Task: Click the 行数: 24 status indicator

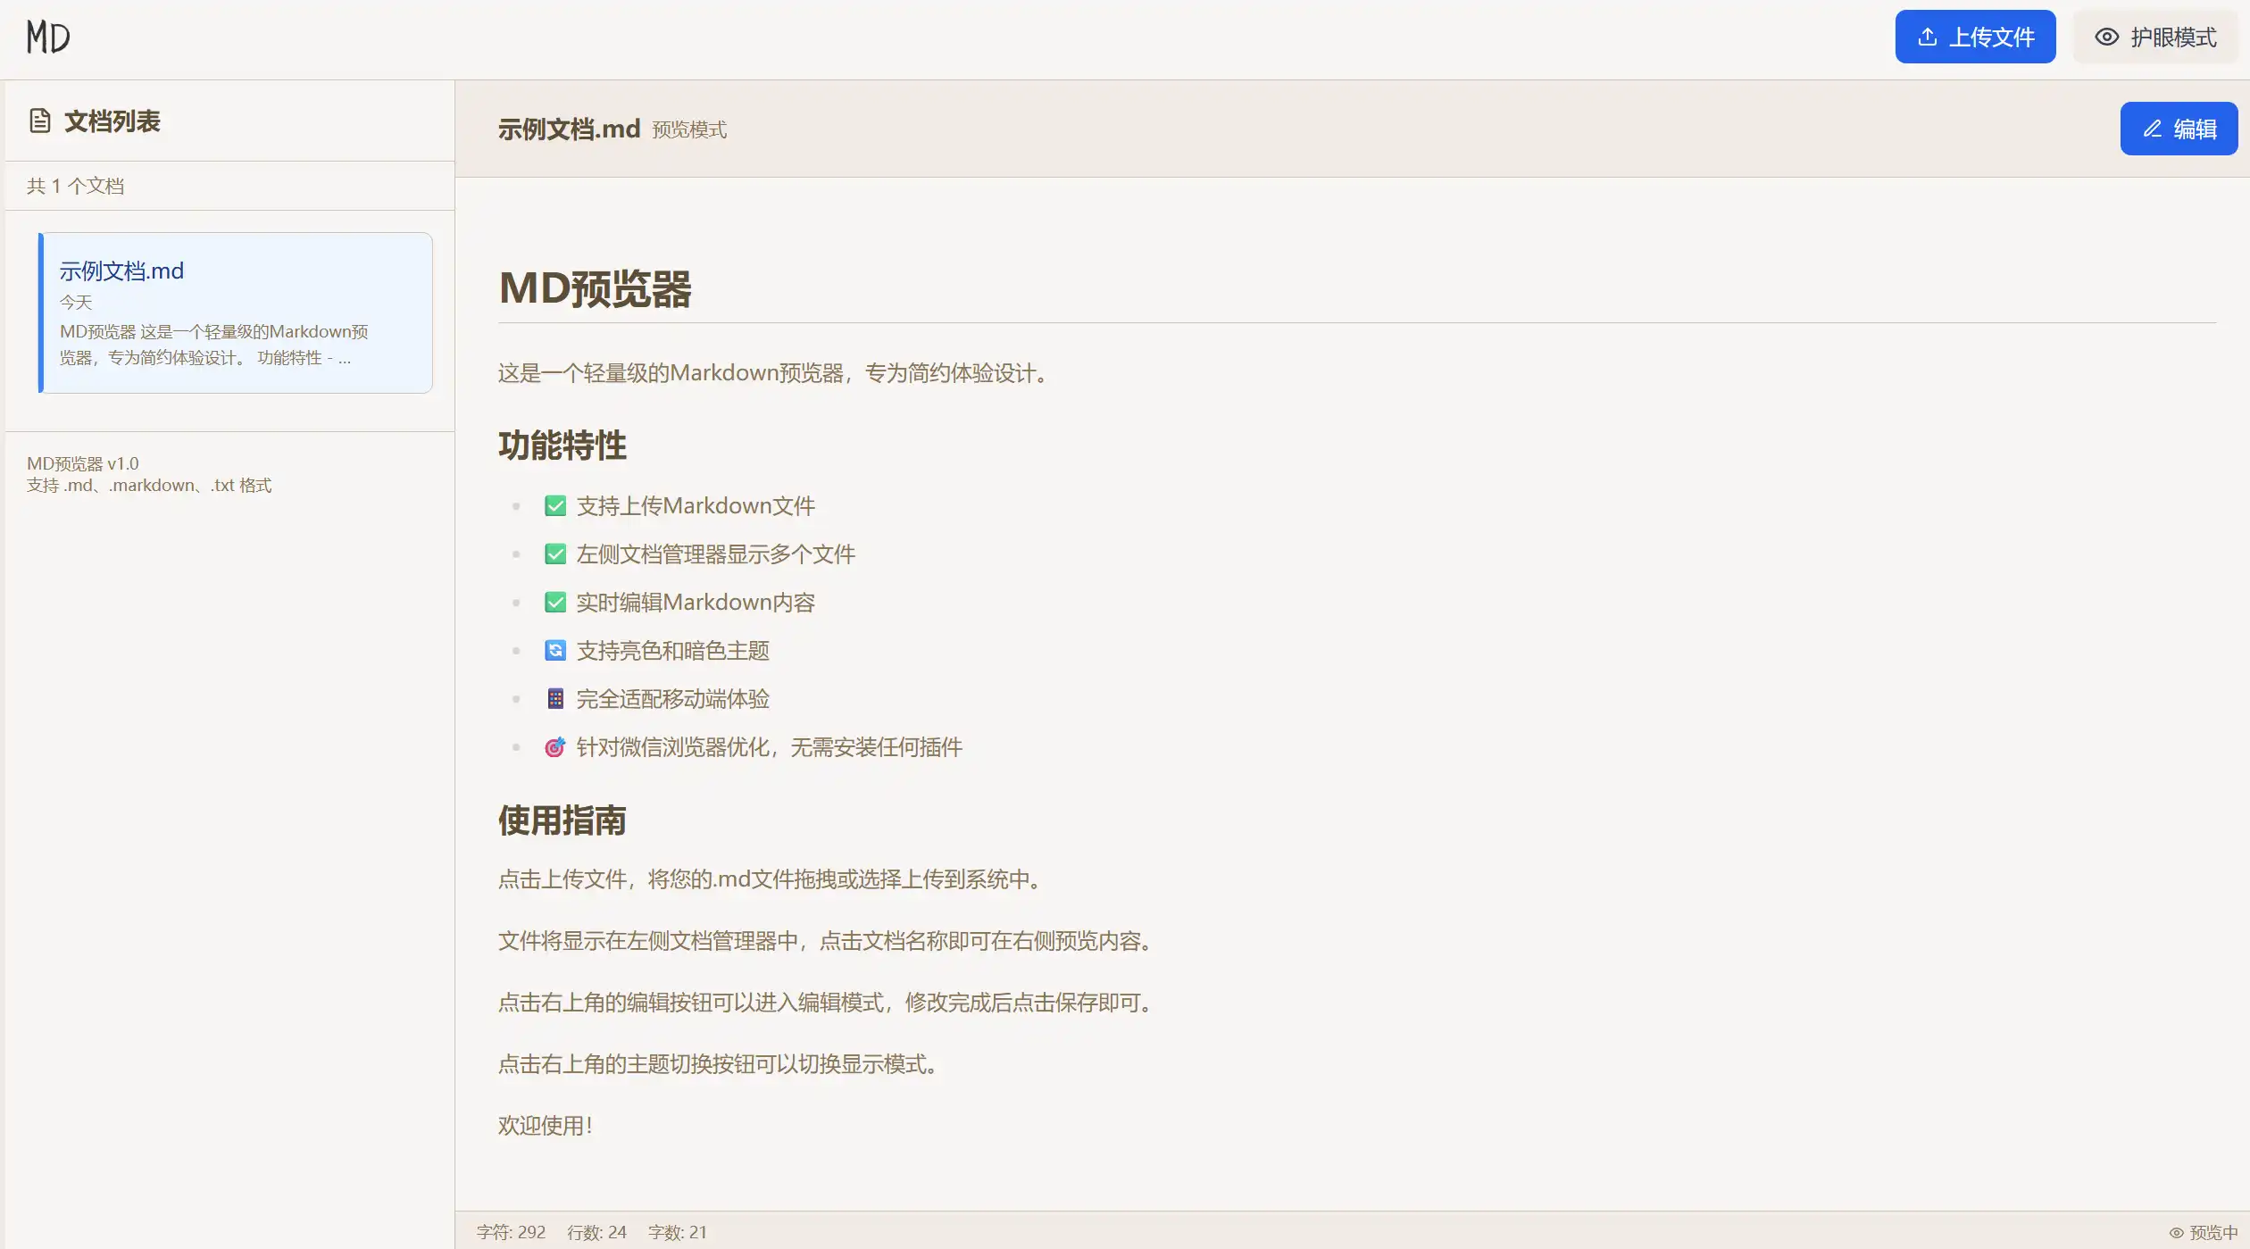Action: click(596, 1232)
